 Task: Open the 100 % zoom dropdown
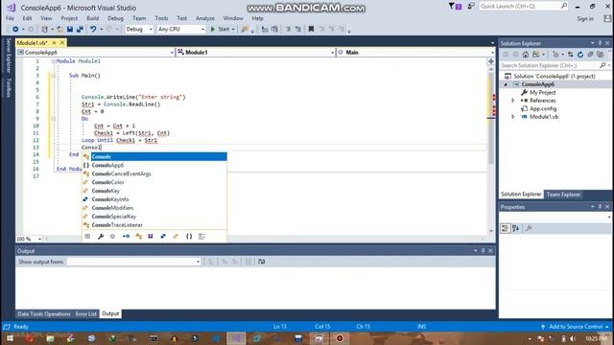click(29, 239)
